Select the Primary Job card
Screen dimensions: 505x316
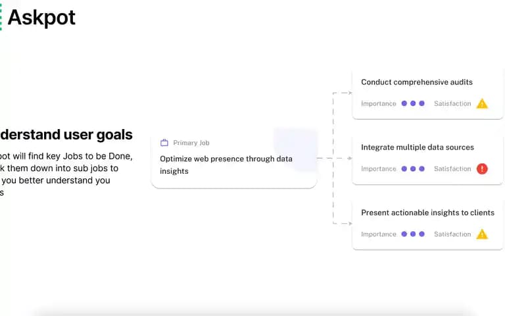[x=234, y=158]
